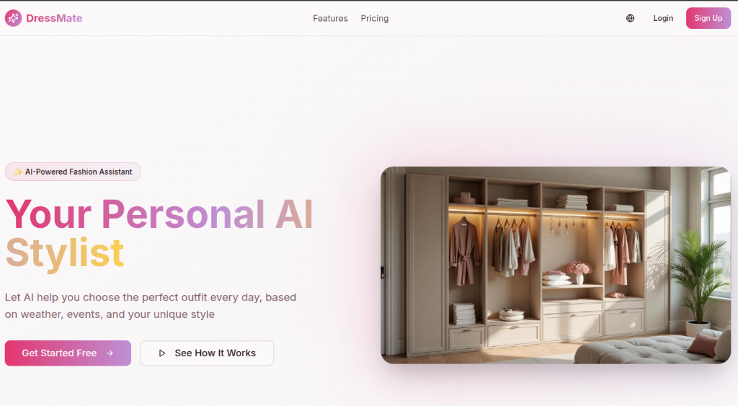Click the Sign Up button
Viewport: 738px width, 406px height.
pyautogui.click(x=708, y=18)
